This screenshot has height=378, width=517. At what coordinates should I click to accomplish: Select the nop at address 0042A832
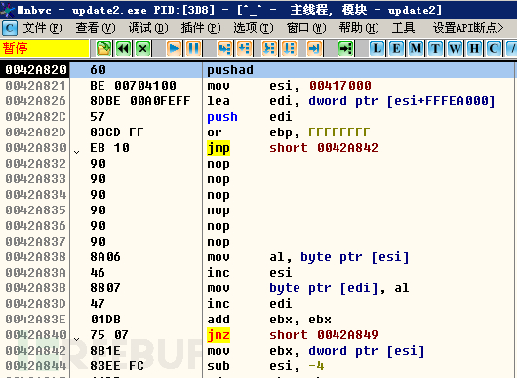pyautogui.click(x=218, y=164)
